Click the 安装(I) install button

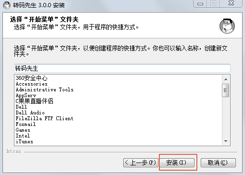click(177, 162)
